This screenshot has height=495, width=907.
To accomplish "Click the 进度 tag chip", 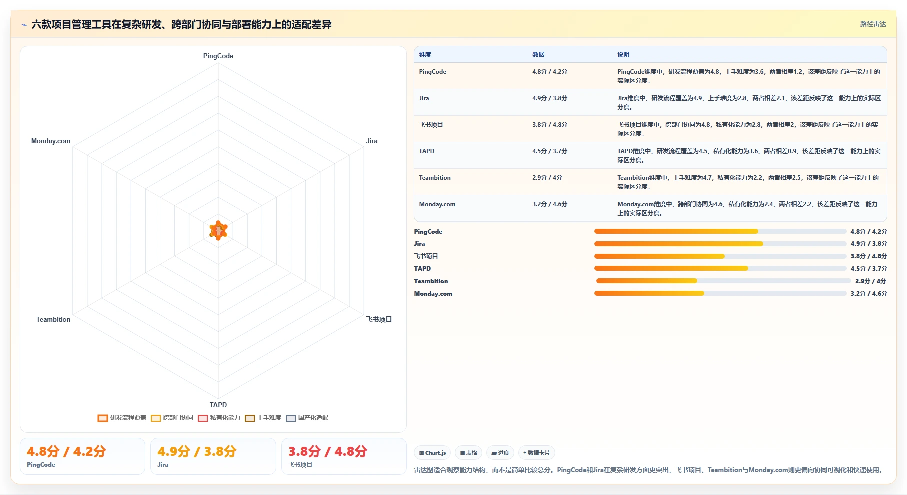I will [500, 453].
